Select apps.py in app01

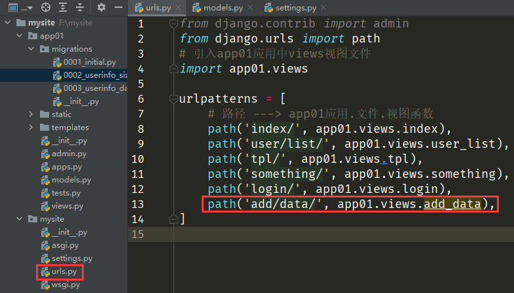(62, 167)
